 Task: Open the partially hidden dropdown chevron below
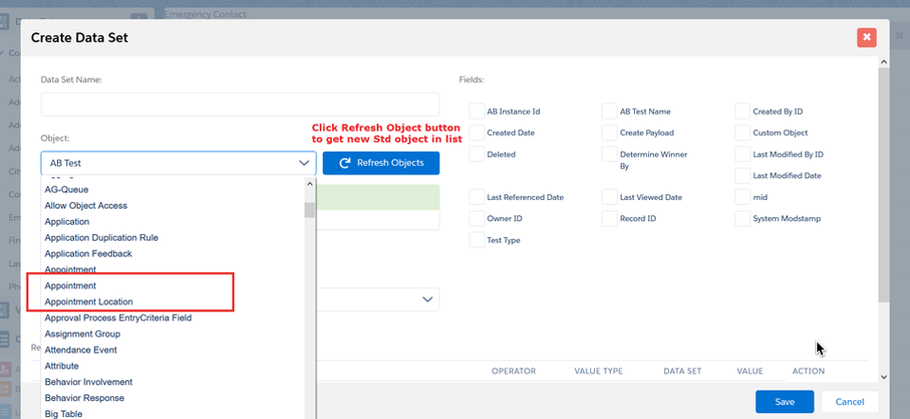pos(426,300)
